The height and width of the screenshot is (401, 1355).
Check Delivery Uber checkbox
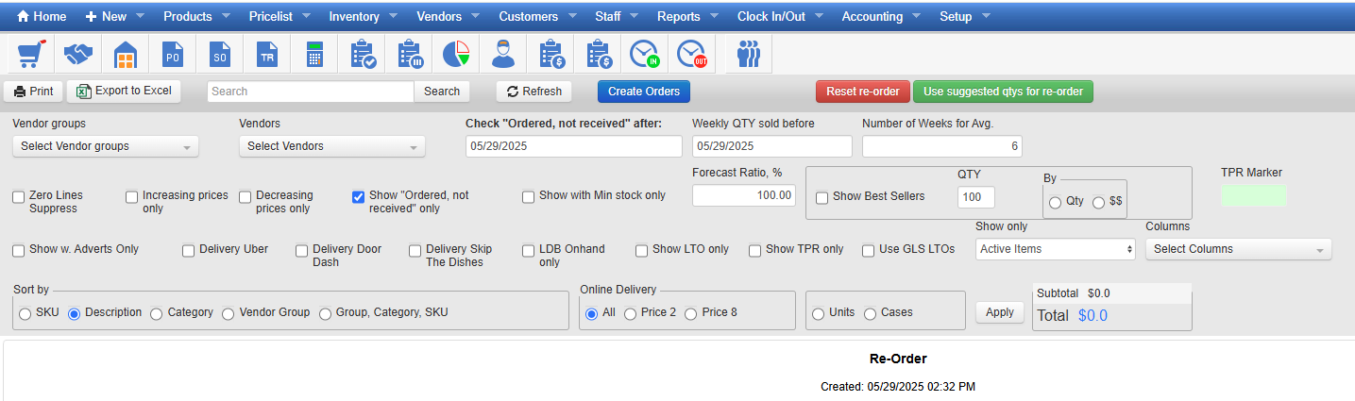189,251
